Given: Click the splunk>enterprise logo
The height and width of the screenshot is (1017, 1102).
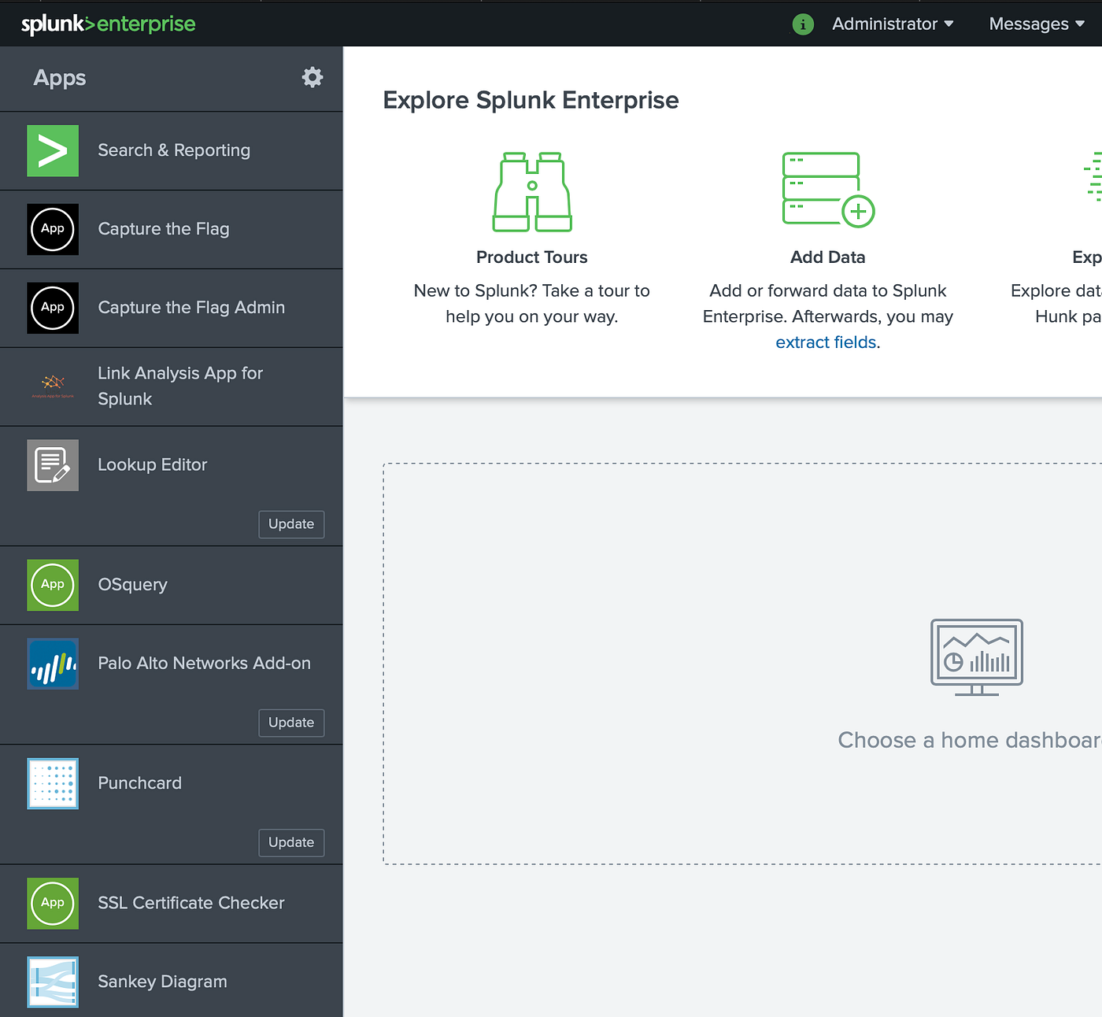Looking at the screenshot, I should [x=109, y=24].
